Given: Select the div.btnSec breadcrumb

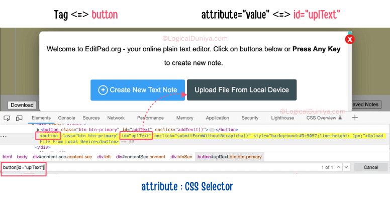Looking at the screenshot, I should click(181, 157).
